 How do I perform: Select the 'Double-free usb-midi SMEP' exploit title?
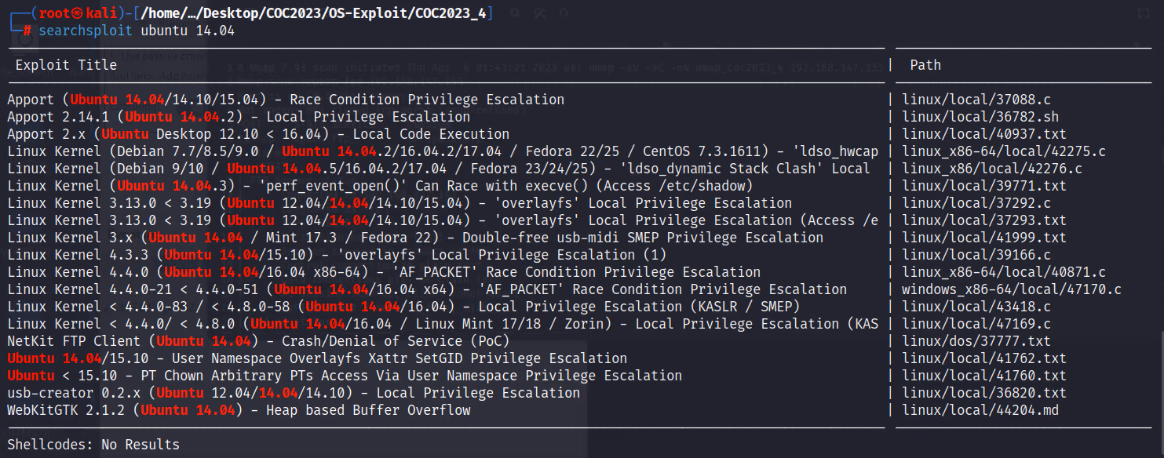pos(415,238)
